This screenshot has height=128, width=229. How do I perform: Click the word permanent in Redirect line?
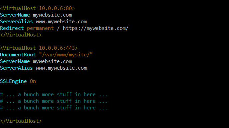coord(40,29)
